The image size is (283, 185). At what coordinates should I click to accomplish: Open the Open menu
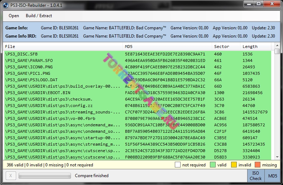click(14, 16)
